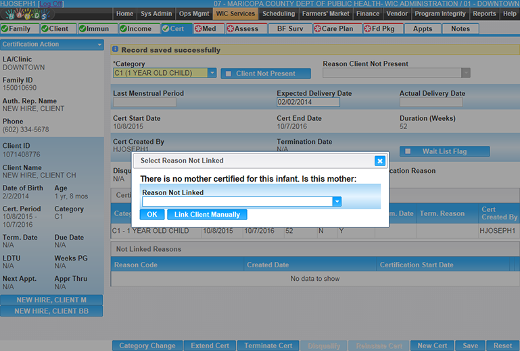Enable the Wait List Flag checkbox
Viewport: 520px width, 351px height.
[408, 152]
